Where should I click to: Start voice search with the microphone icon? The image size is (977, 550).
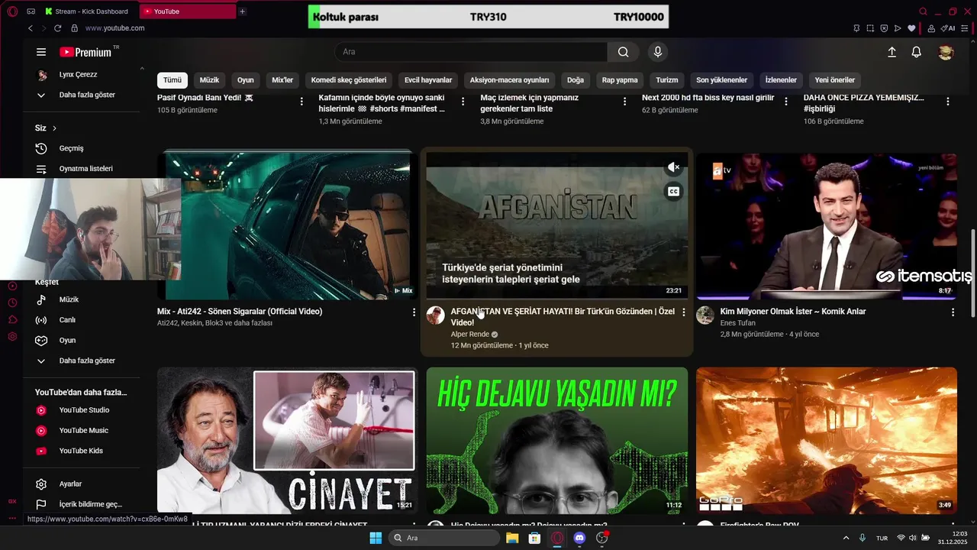coord(658,52)
